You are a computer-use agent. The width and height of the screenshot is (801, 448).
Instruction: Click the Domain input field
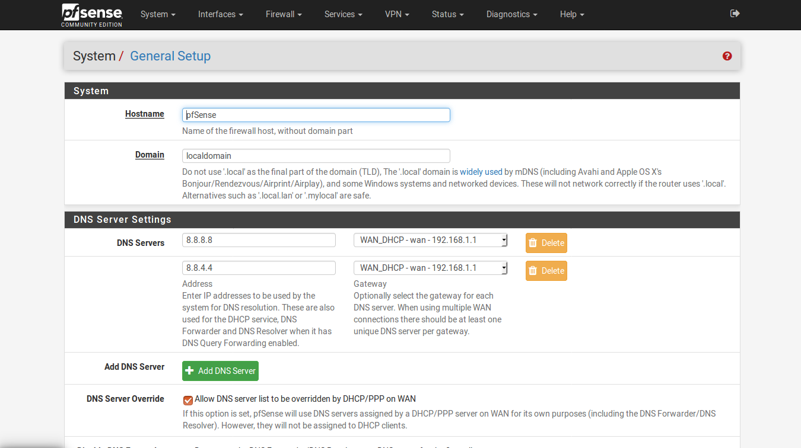(x=316, y=156)
